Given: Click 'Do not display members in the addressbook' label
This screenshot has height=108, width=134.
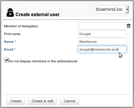Looking at the screenshot, I should point(43,61).
